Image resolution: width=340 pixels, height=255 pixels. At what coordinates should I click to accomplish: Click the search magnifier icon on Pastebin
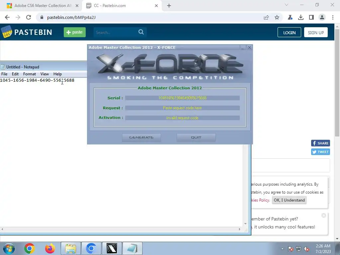pyautogui.click(x=141, y=32)
